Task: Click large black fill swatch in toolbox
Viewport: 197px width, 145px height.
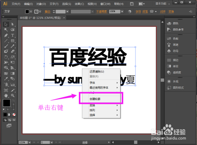Action: (x=6, y=103)
